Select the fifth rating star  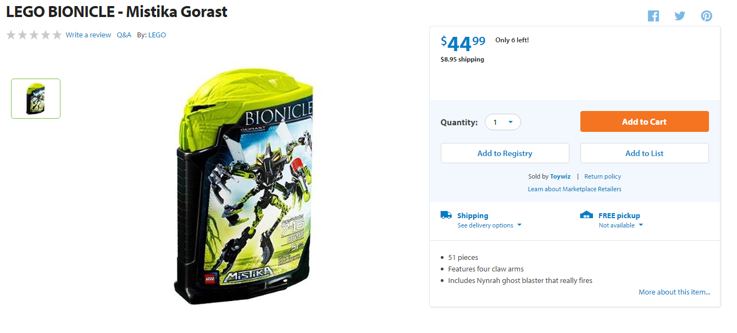click(x=57, y=35)
